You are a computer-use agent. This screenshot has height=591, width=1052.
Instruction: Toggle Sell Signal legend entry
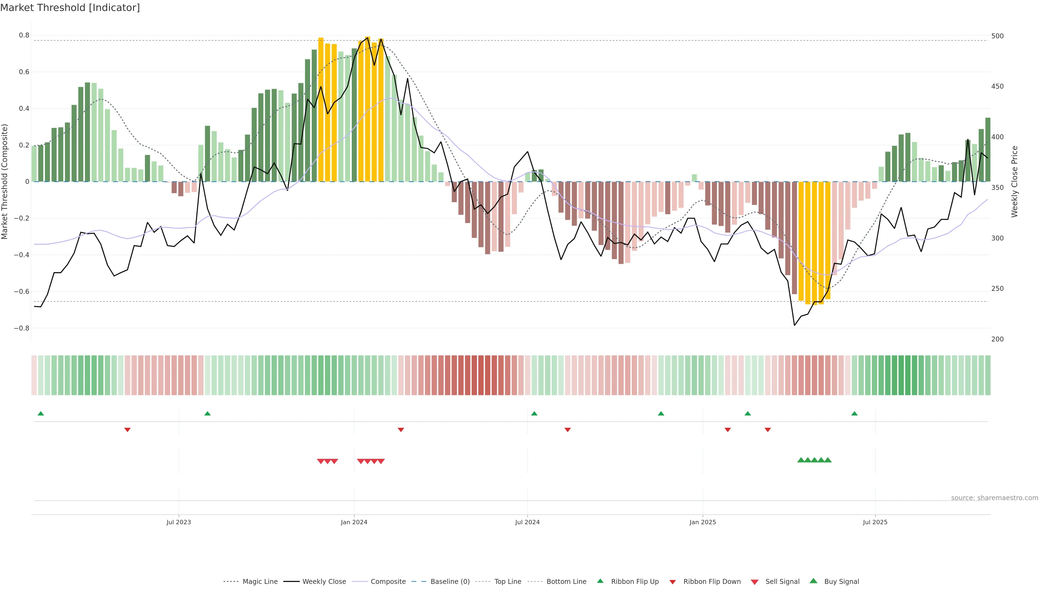pos(782,582)
